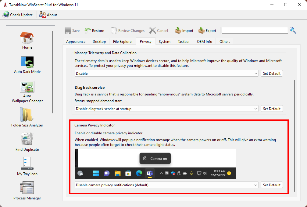Switch to the Appearance tab
Viewport: 307px width, 207px height.
point(76,42)
